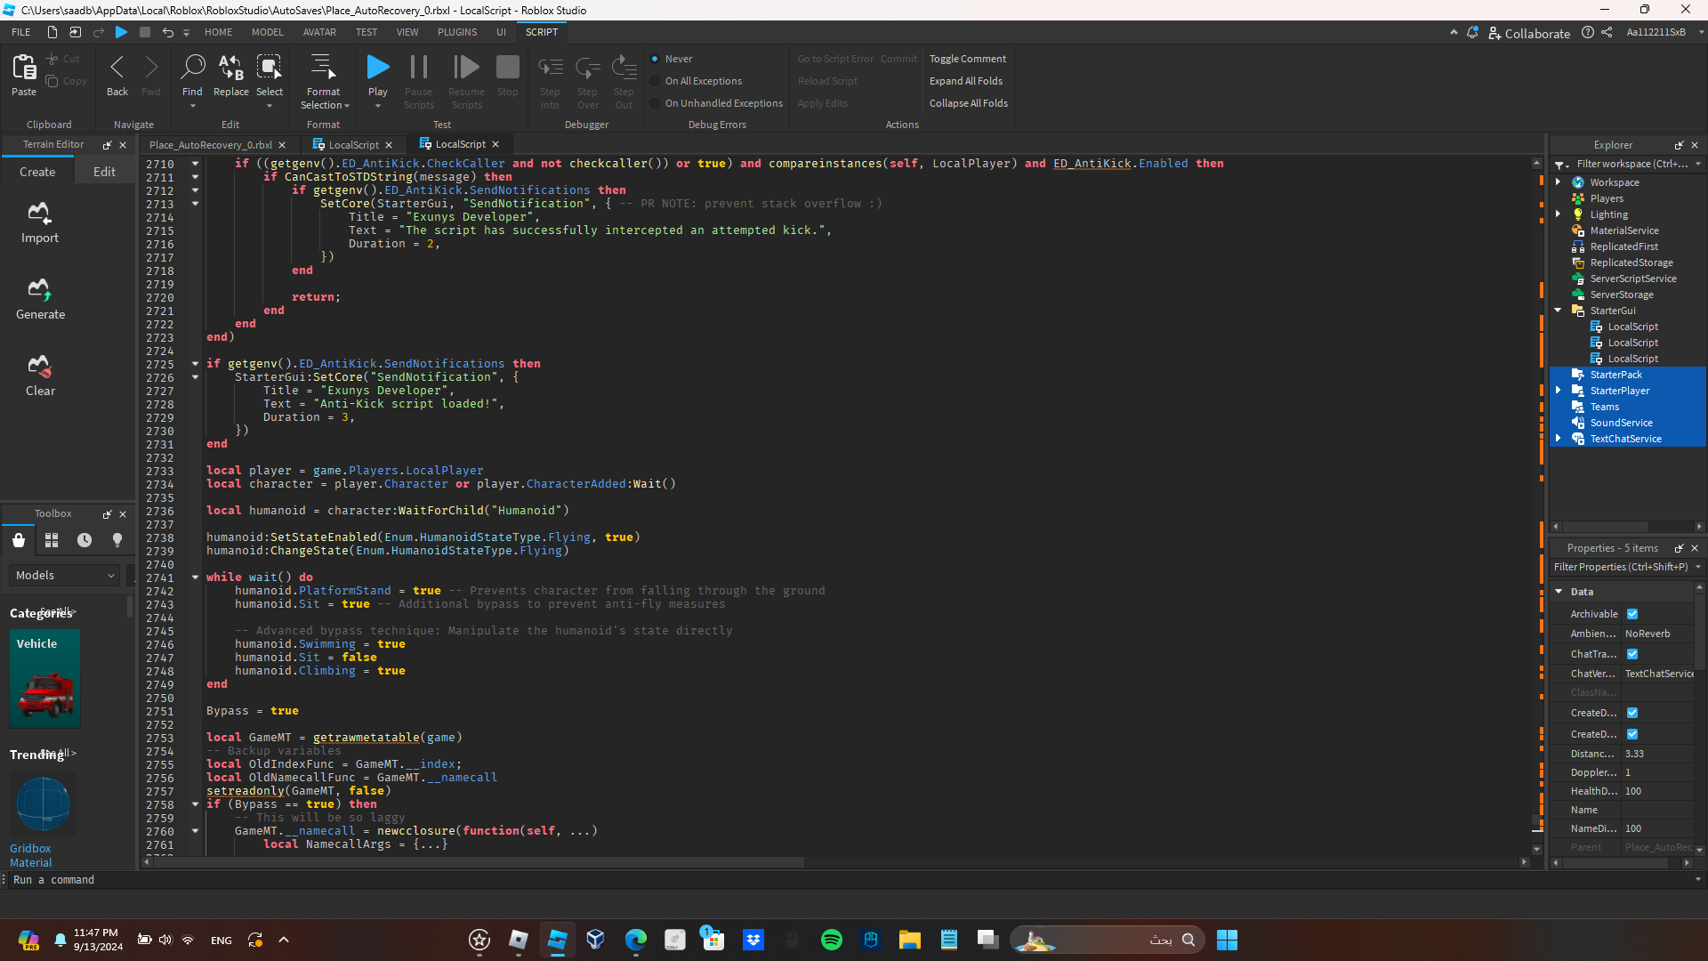Click the Clear terrain icon
This screenshot has height=961, width=1708.
[39, 367]
